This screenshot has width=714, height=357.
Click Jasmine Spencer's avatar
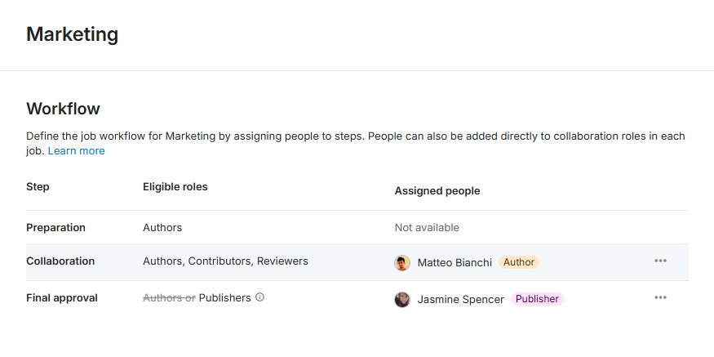coord(402,300)
